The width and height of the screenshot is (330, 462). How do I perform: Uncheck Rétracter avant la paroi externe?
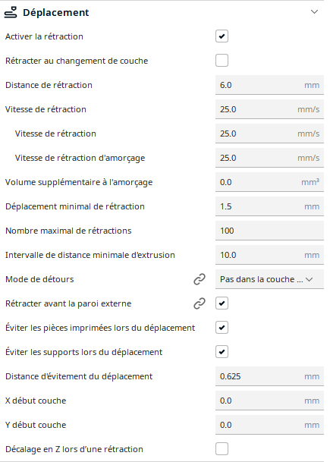(x=222, y=303)
